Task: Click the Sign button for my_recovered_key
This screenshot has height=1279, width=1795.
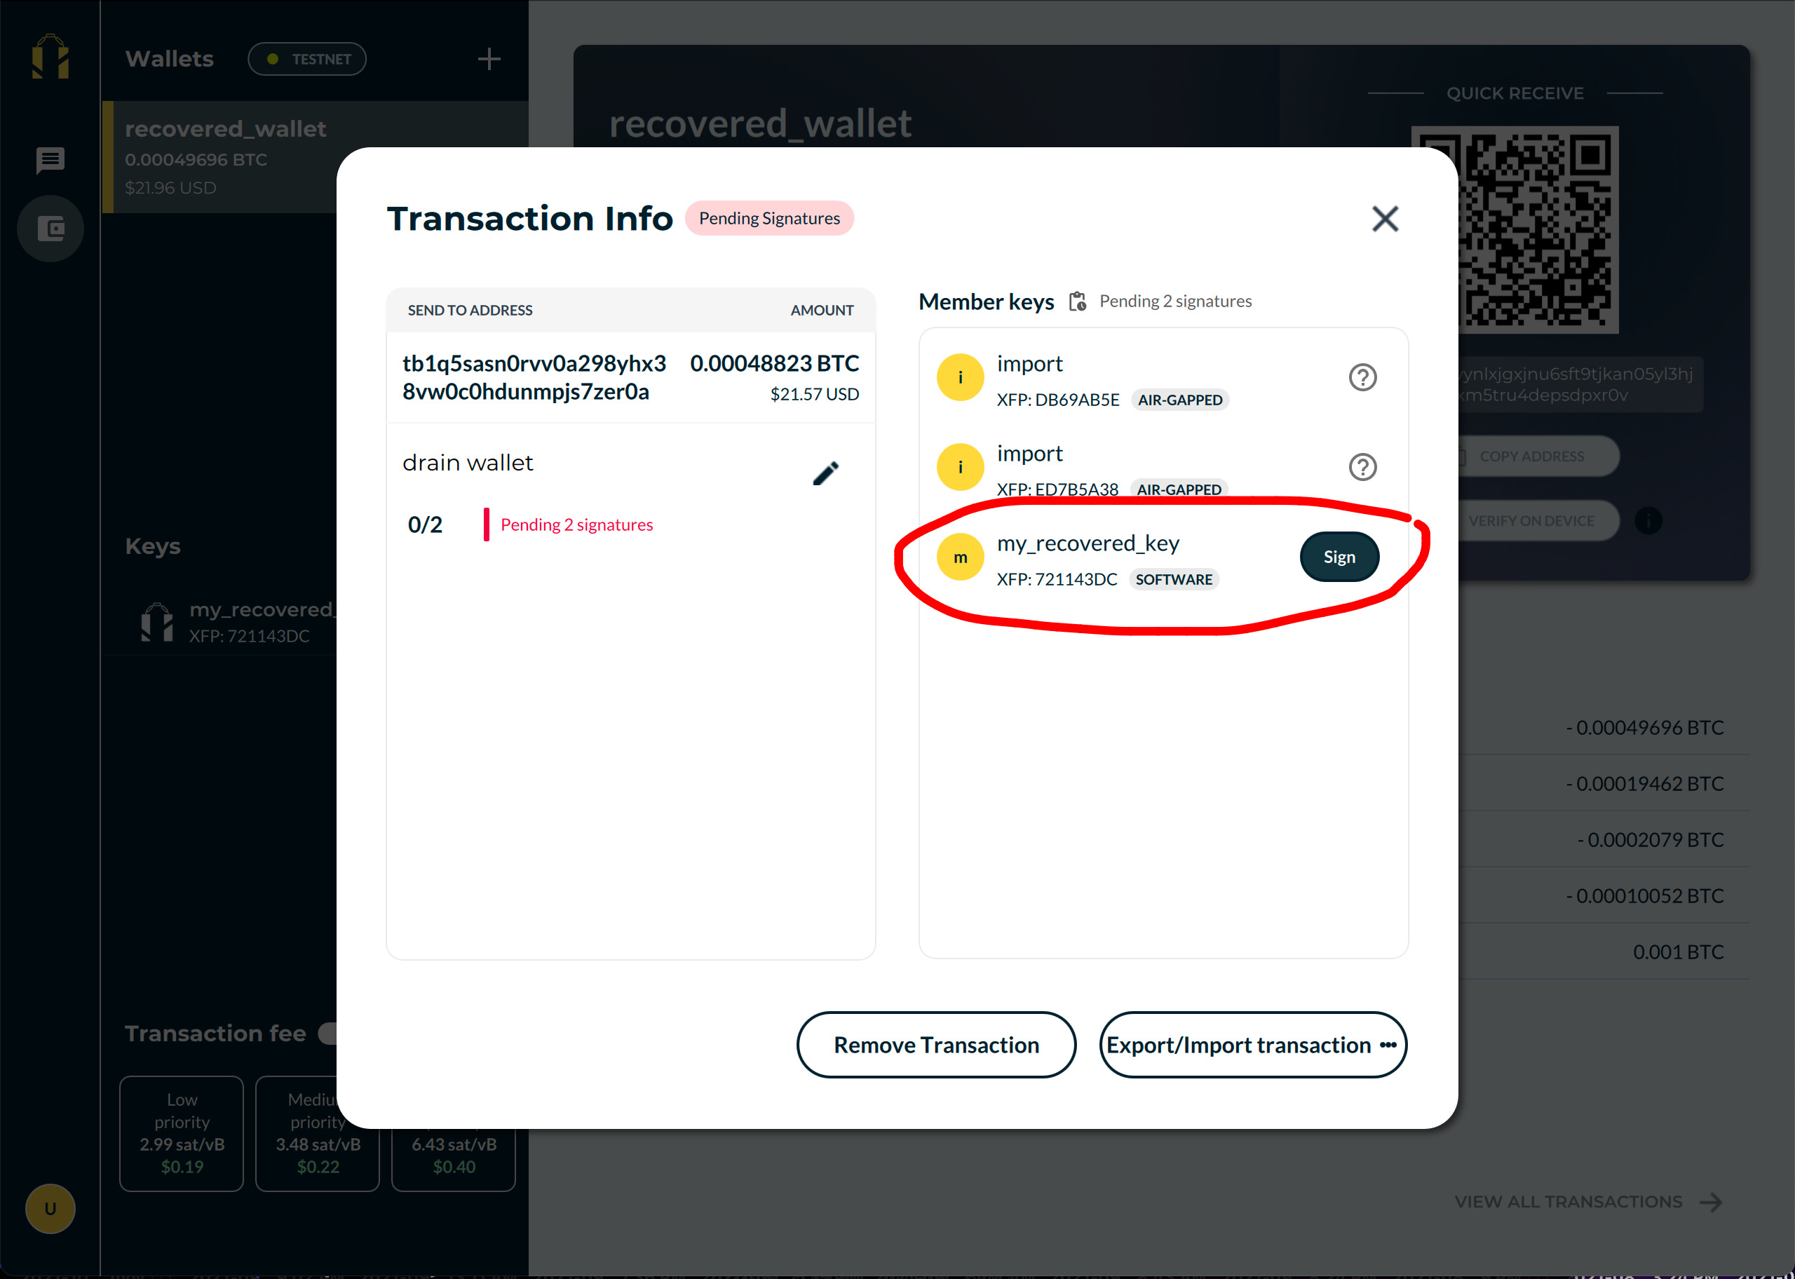Action: click(1337, 555)
